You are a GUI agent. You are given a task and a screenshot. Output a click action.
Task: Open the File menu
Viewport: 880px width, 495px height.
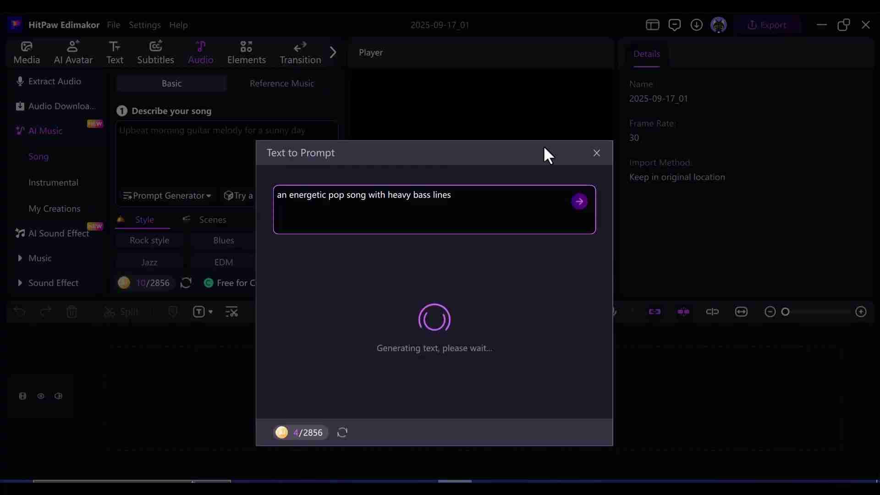(113, 25)
